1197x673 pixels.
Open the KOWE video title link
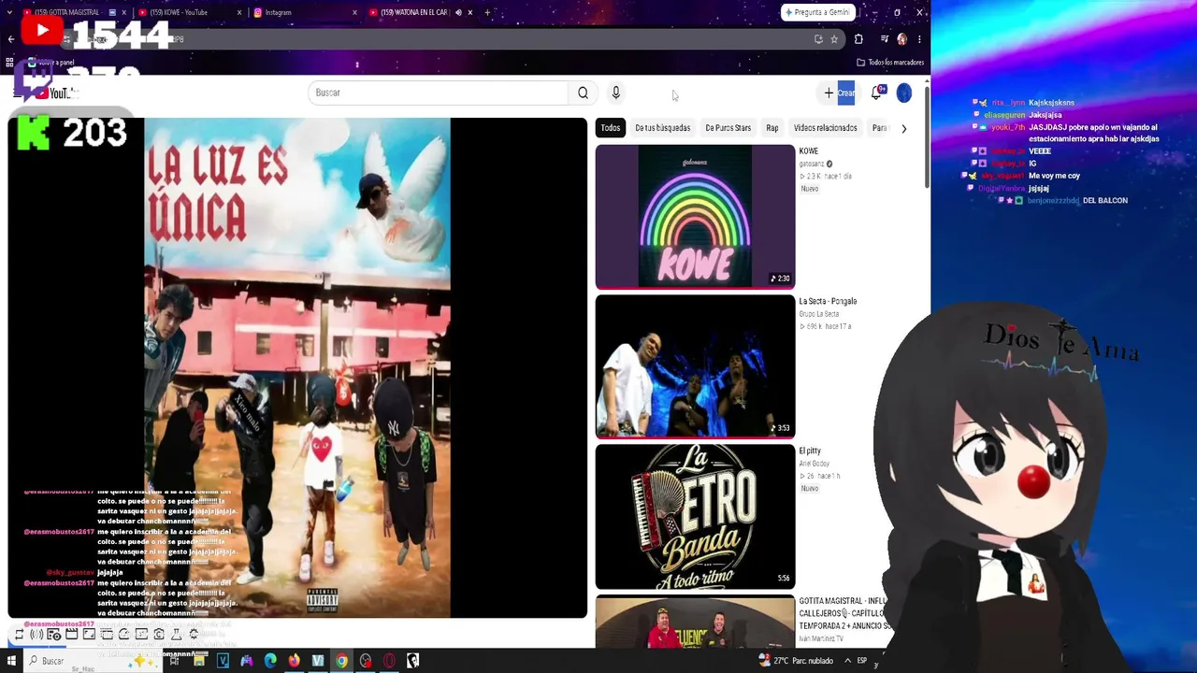(x=809, y=151)
